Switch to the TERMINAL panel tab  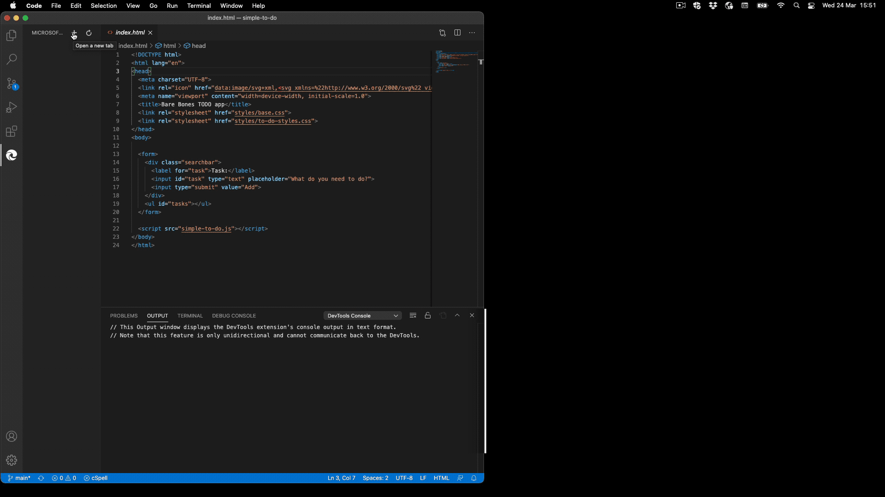190,316
